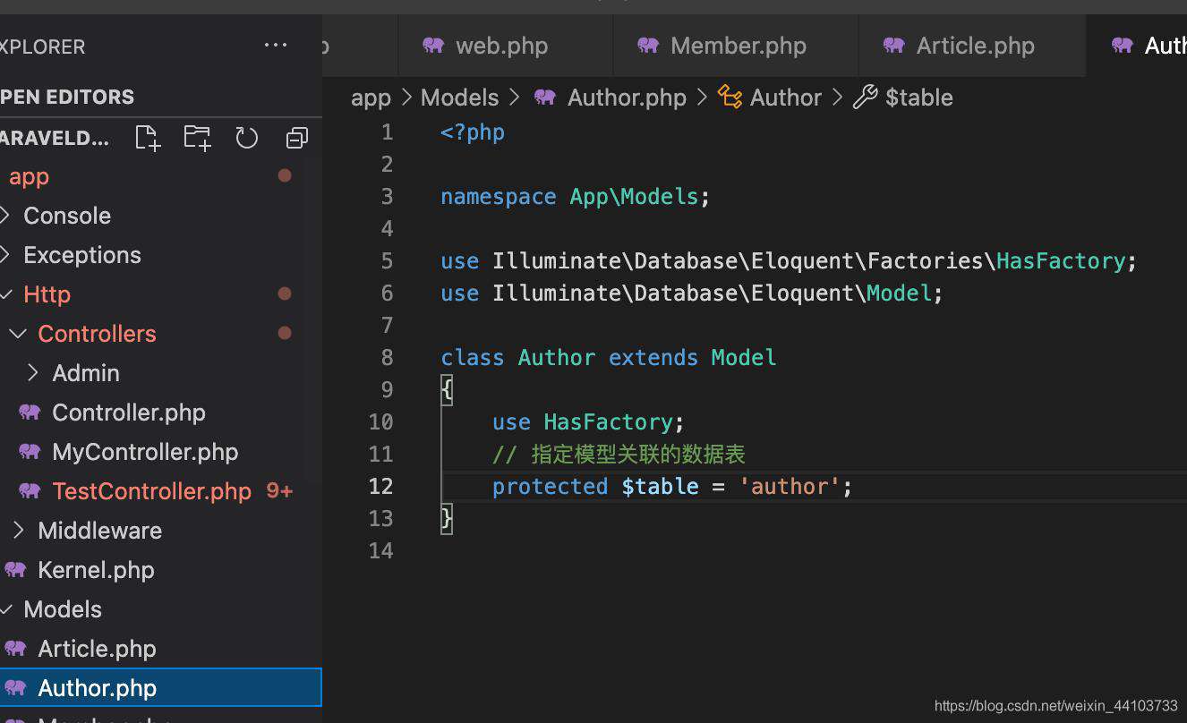This screenshot has width=1187, height=723.
Task: Expand the Middleware folder
Action: [x=18, y=531]
